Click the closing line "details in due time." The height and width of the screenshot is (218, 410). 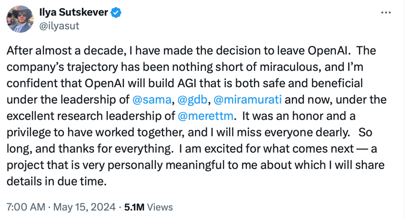(55, 182)
